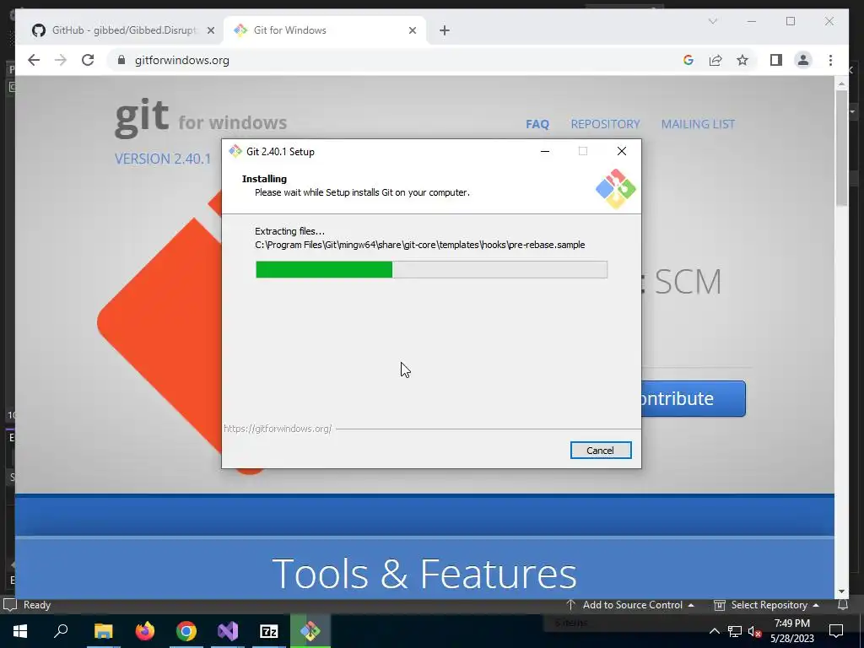
Task: Click the Git icon in the Setup title bar
Action: click(x=235, y=151)
